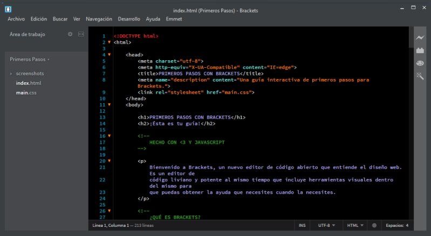
Task: Change indentation via Espacios: 4
Action: [x=397, y=225]
